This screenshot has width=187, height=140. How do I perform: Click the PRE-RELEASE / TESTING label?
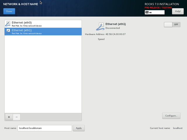coord(158,8)
